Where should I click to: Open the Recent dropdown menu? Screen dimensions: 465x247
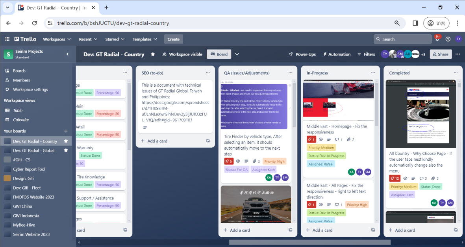[88, 39]
